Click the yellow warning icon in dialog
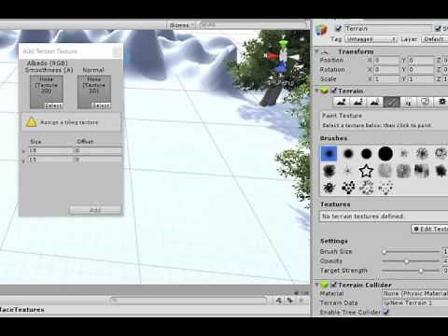Screen dimensions: 448x336 (x=31, y=122)
